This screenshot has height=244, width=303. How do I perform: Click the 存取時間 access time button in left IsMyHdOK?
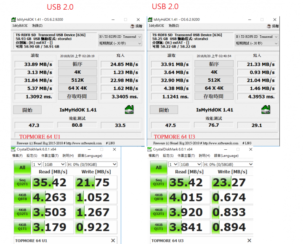(77, 96)
